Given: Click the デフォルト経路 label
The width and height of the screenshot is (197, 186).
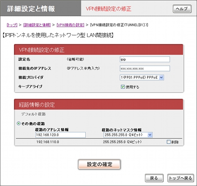Looking at the screenshot, I should pos(33,114).
